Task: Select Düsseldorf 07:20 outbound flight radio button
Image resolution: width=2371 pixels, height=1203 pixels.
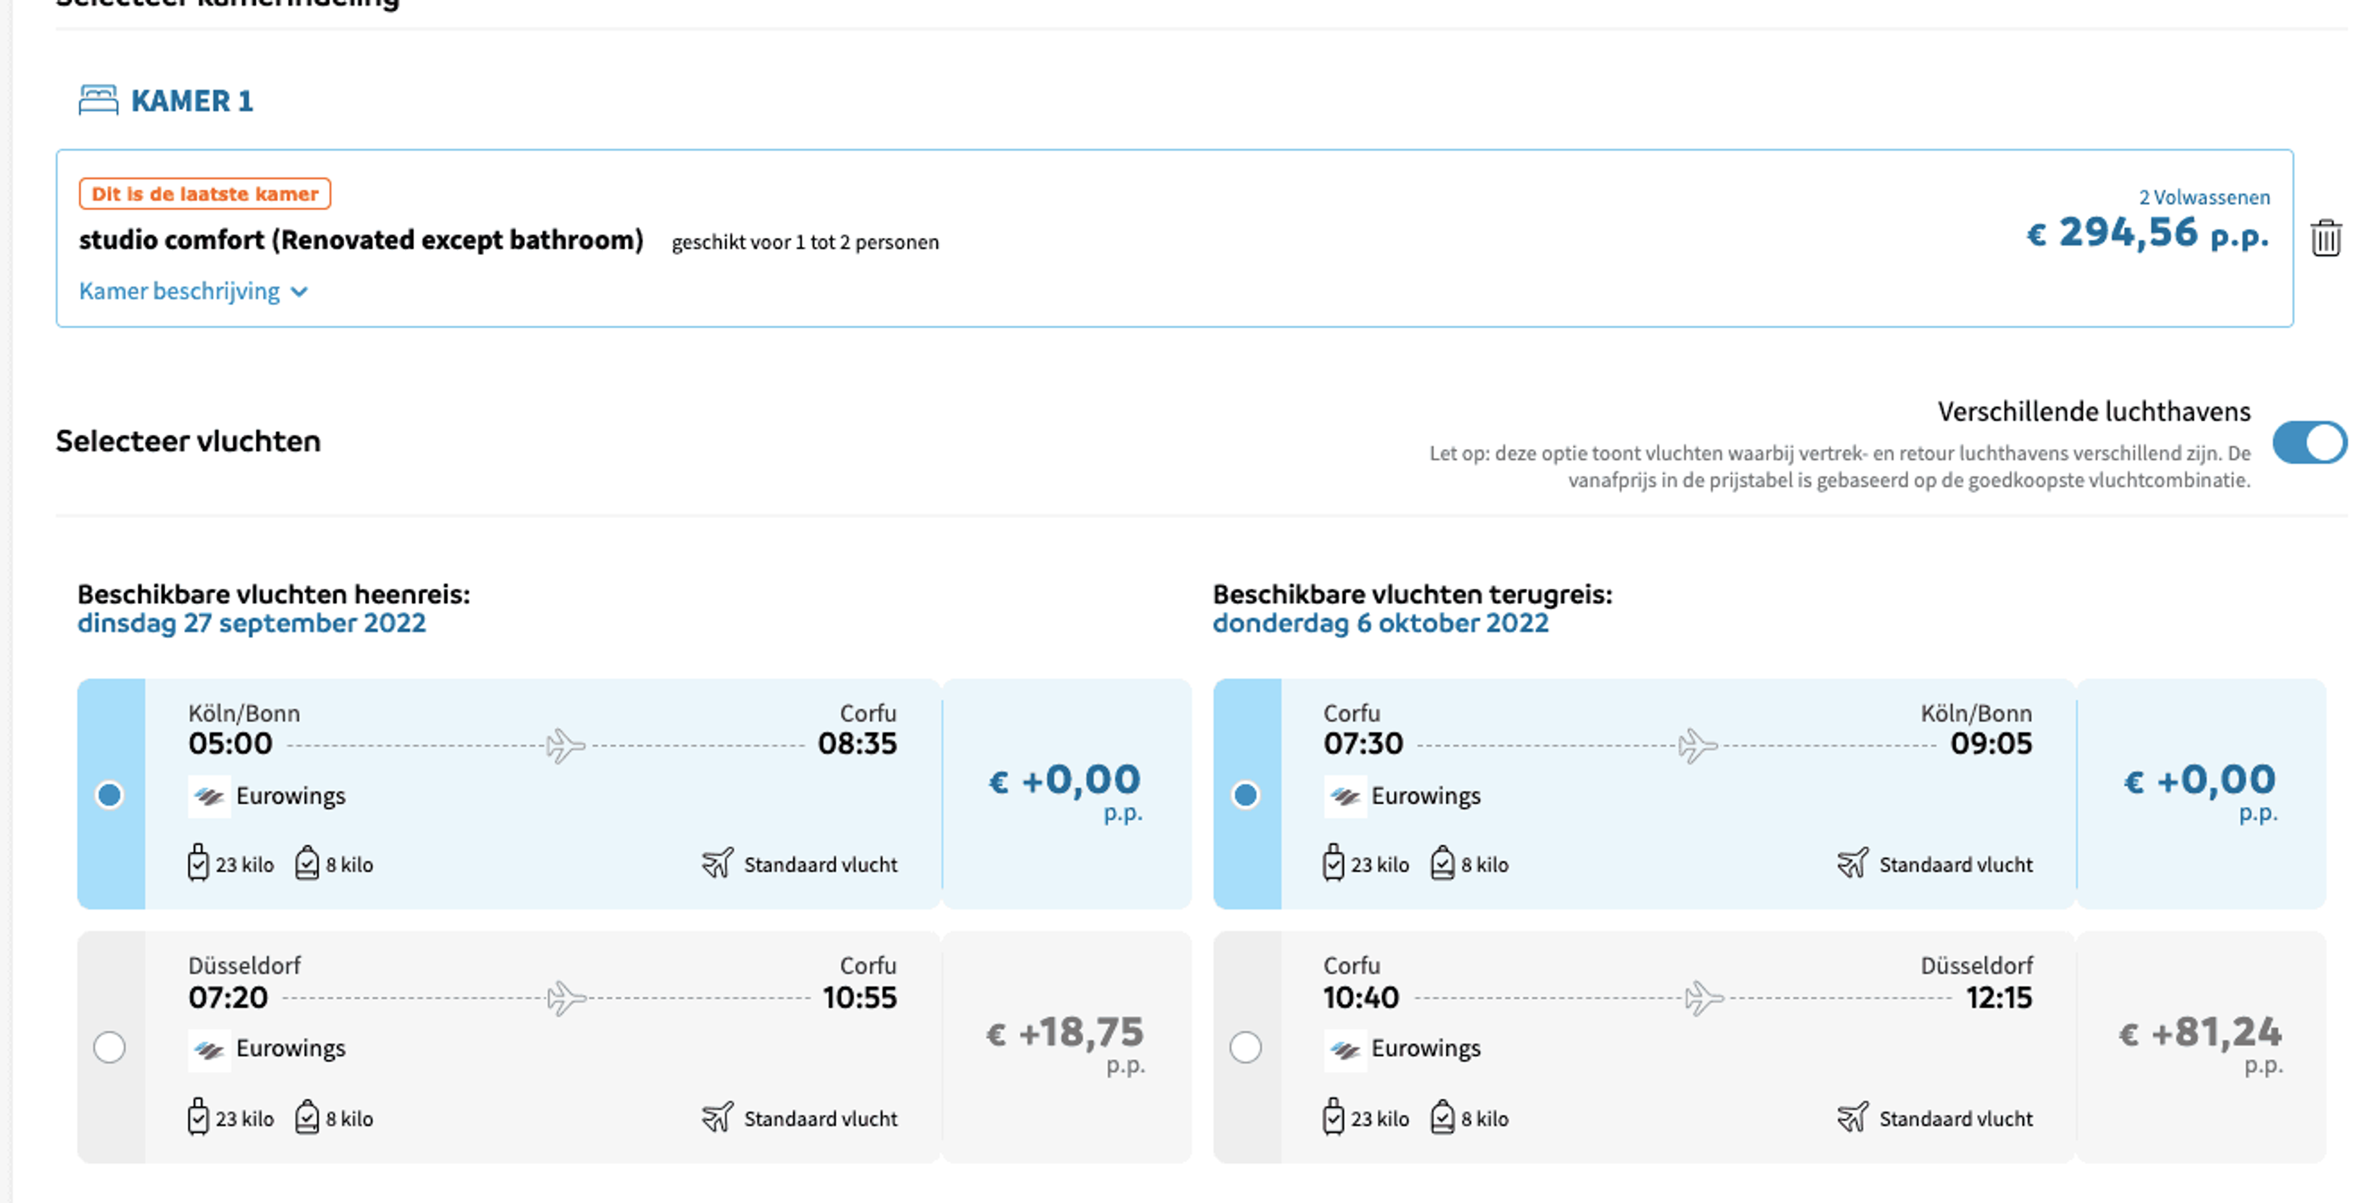Action: coord(109,1047)
